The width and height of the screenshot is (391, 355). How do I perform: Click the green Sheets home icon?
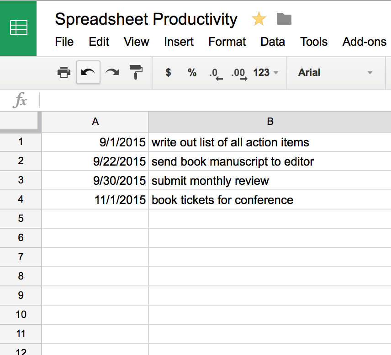pos(18,28)
